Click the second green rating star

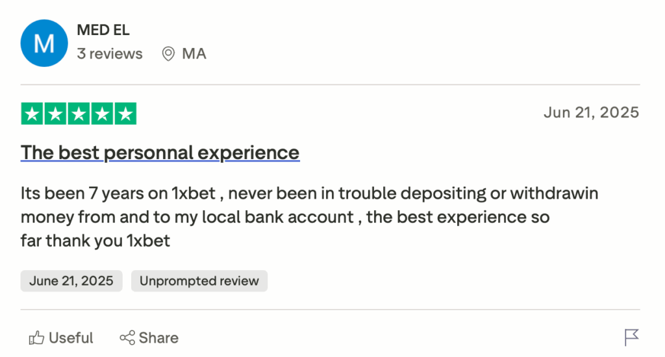click(x=55, y=114)
